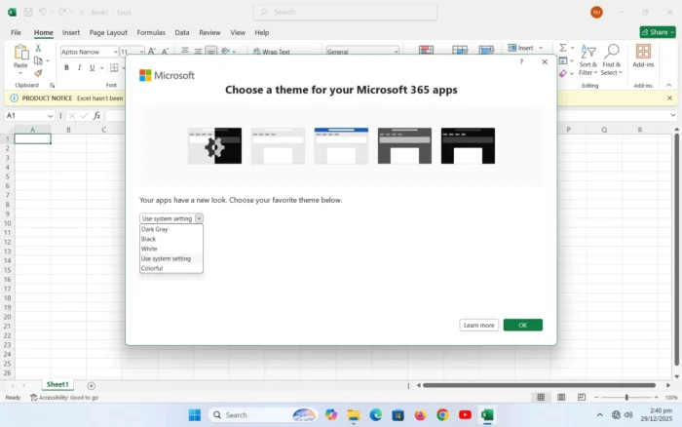The image size is (682, 427).
Task: Open Sort & Filter in the Editing group
Action: [587, 60]
